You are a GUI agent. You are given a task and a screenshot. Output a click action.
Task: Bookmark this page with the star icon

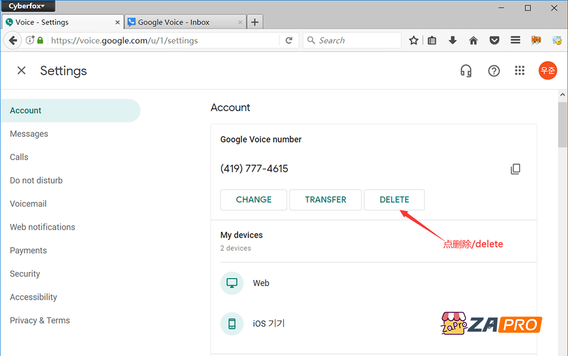pos(414,40)
